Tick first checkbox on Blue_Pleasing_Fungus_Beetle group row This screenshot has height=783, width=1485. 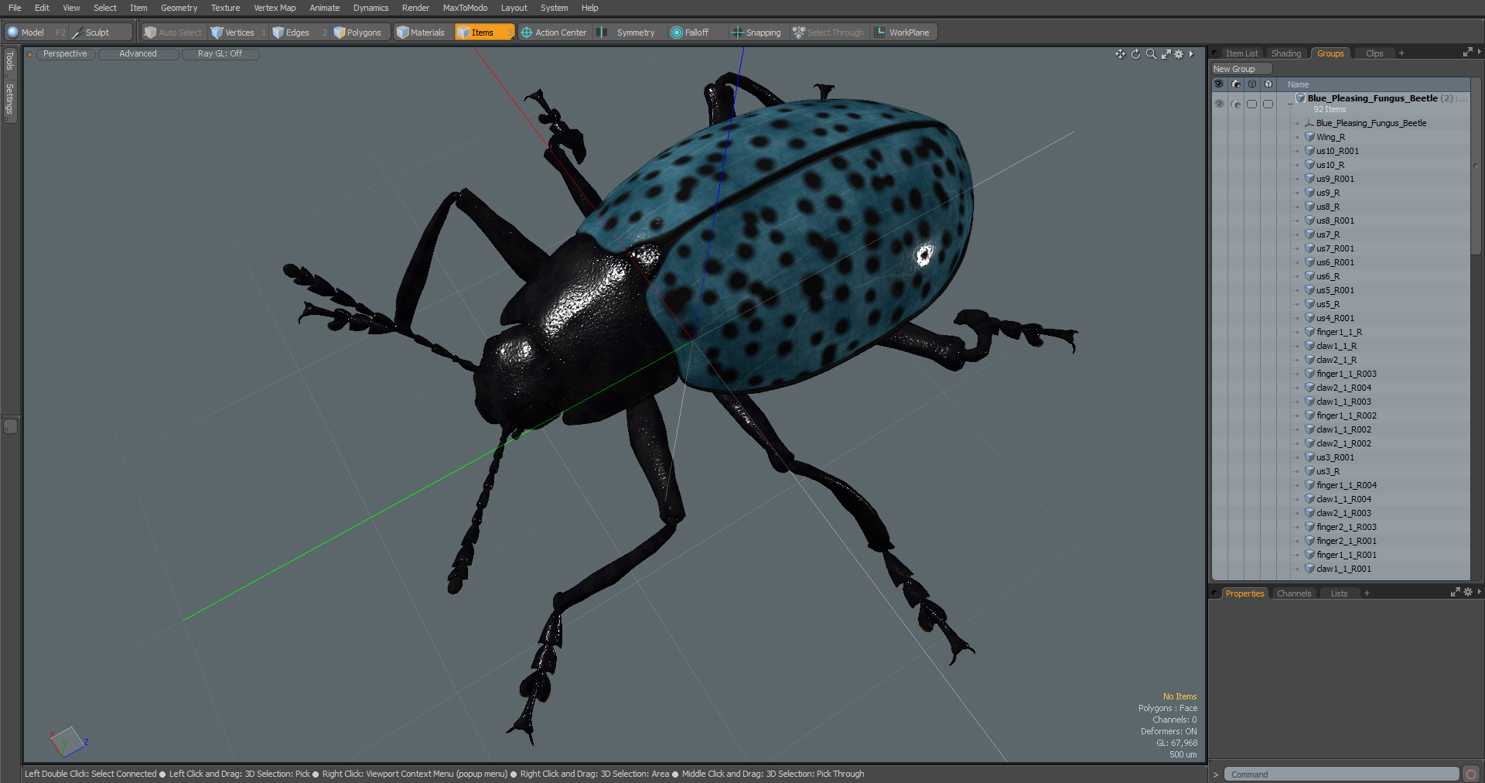1251,104
